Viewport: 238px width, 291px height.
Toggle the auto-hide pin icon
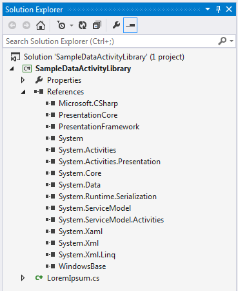point(218,9)
